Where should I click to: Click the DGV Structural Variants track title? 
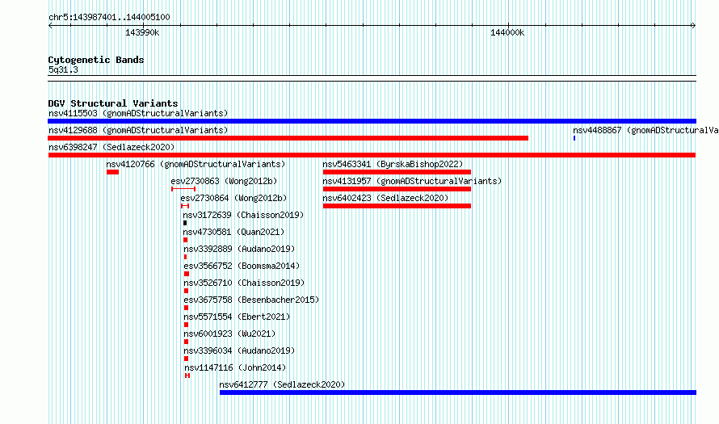point(113,103)
